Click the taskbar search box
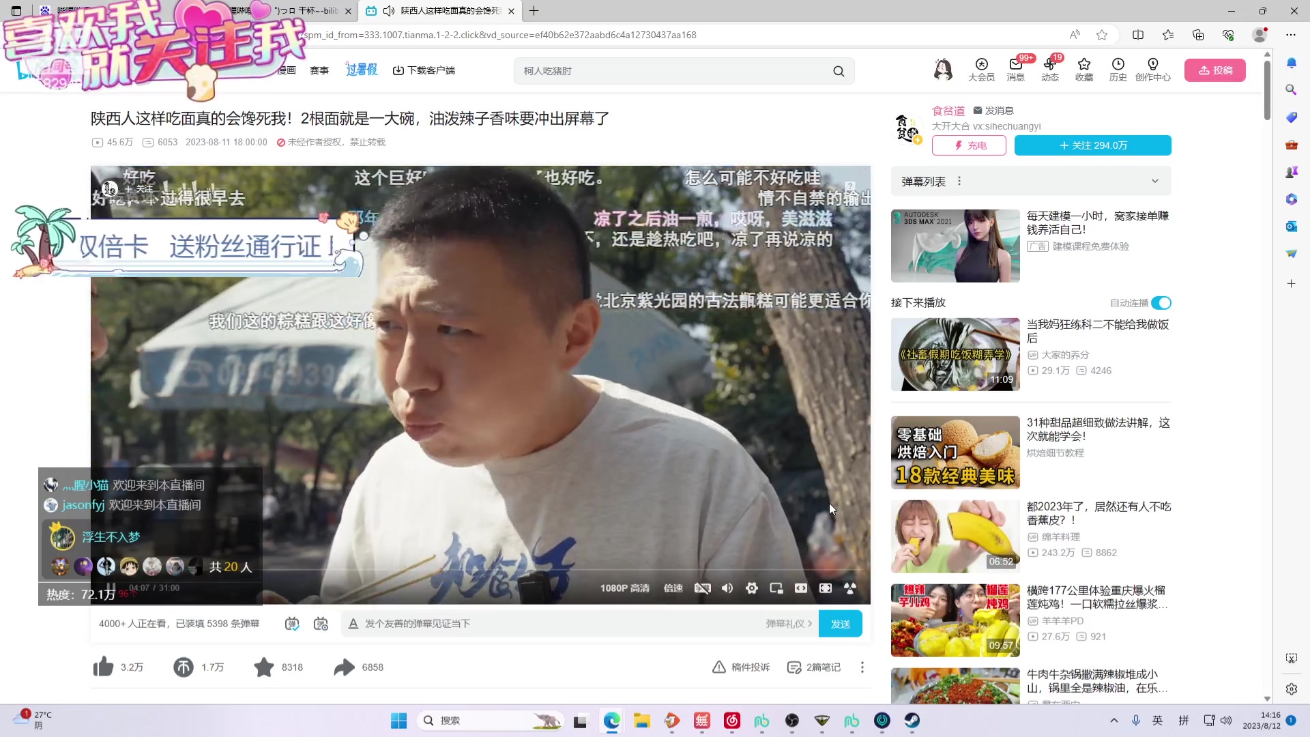Screen dimensions: 1310x737 [x=490, y=721]
